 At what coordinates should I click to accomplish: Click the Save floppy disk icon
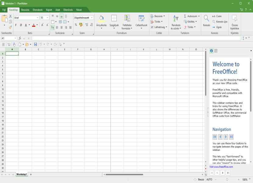click(35, 44)
